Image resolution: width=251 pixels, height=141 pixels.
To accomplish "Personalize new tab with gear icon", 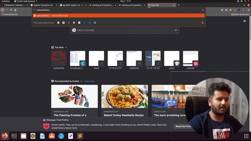I will click(x=245, y=21).
